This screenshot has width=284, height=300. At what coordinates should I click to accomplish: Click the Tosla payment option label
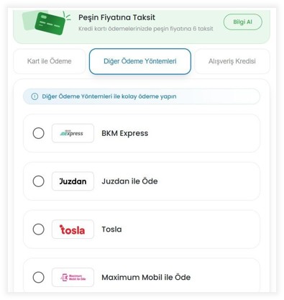tap(111, 229)
